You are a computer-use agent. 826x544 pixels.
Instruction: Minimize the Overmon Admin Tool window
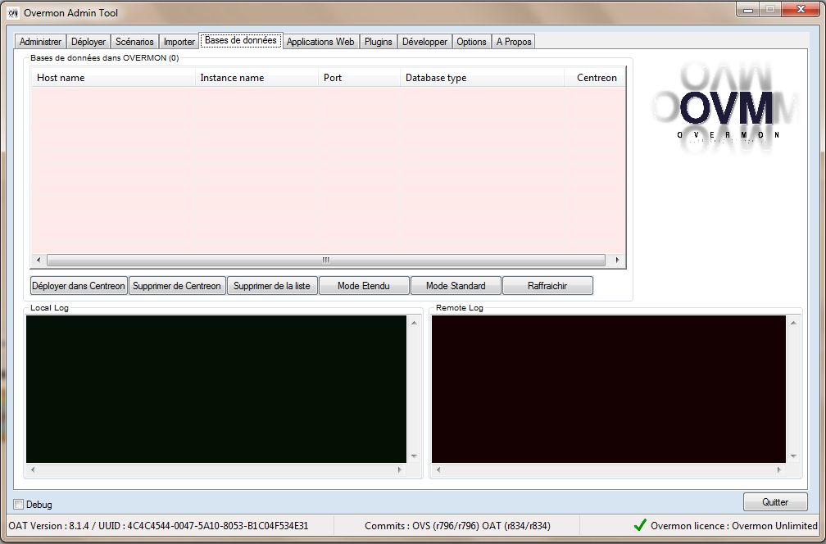(x=748, y=10)
